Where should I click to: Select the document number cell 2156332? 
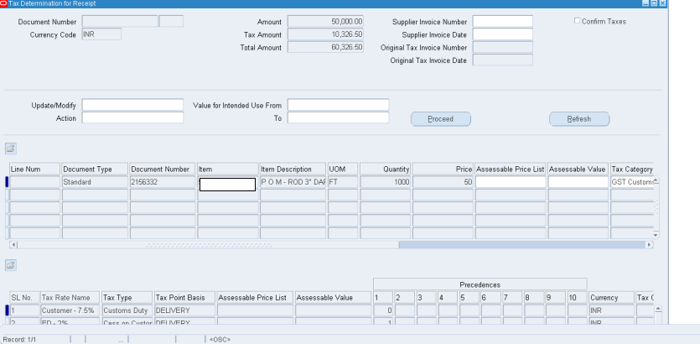pyautogui.click(x=163, y=182)
